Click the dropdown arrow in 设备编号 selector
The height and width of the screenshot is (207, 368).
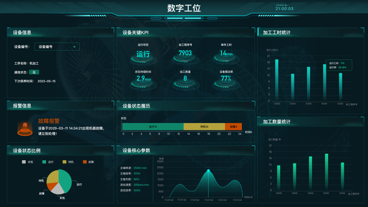74,47
